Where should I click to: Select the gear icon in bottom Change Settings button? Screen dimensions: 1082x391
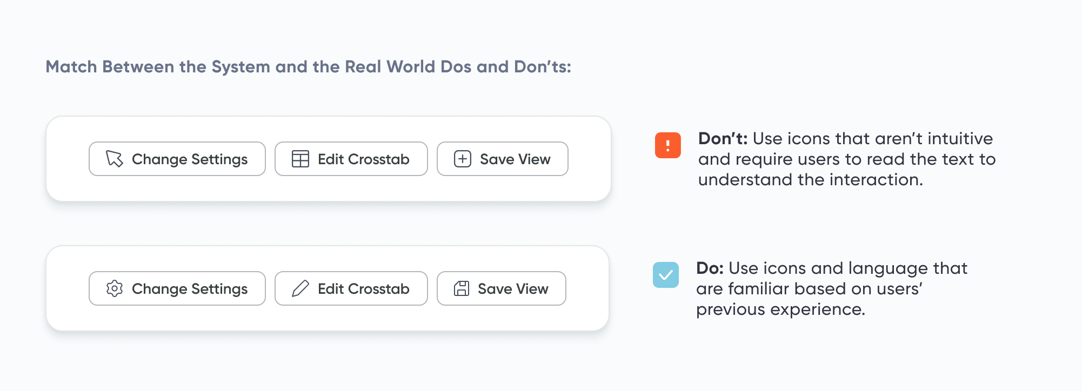pos(113,288)
